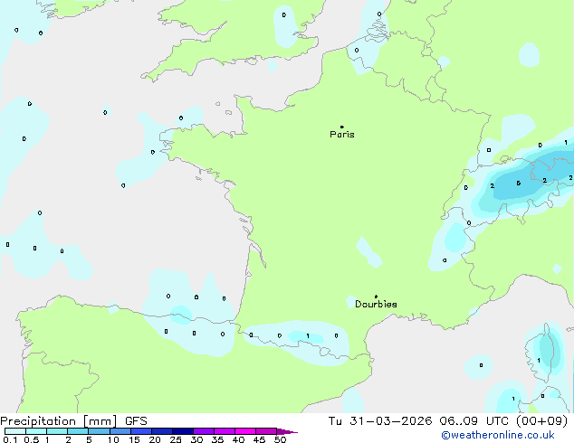Click the '10' legend scale label
This screenshot has height=443, width=574.
113,439
